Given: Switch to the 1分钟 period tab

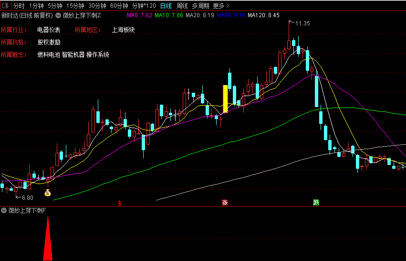Looking at the screenshot, I should pyautogui.click(x=36, y=6).
